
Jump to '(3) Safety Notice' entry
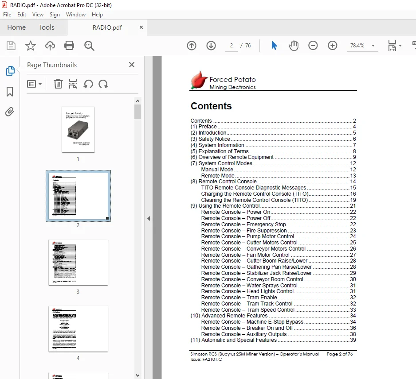coord(273,139)
